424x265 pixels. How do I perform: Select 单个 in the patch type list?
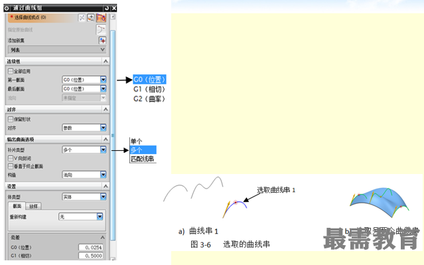pyautogui.click(x=136, y=141)
